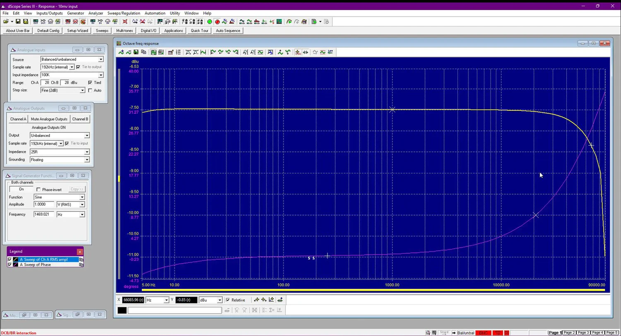
Task: Click the copy graph icon in graph toolbar
Action: pos(144,53)
